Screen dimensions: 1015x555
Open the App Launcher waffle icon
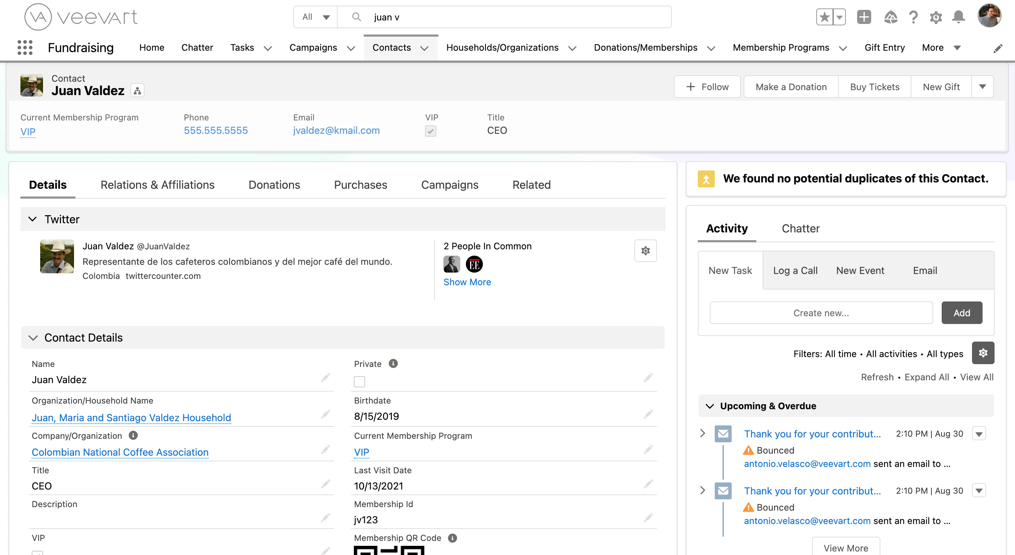pos(24,47)
